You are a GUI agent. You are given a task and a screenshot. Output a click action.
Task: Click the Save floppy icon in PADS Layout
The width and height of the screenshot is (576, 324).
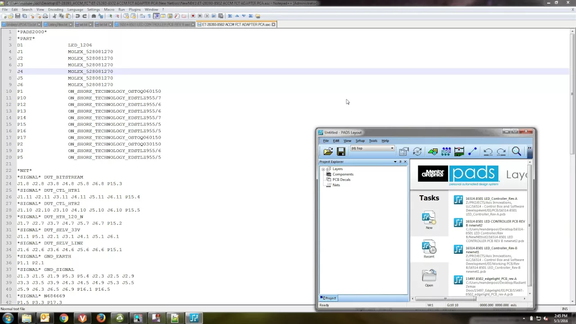coord(341,152)
